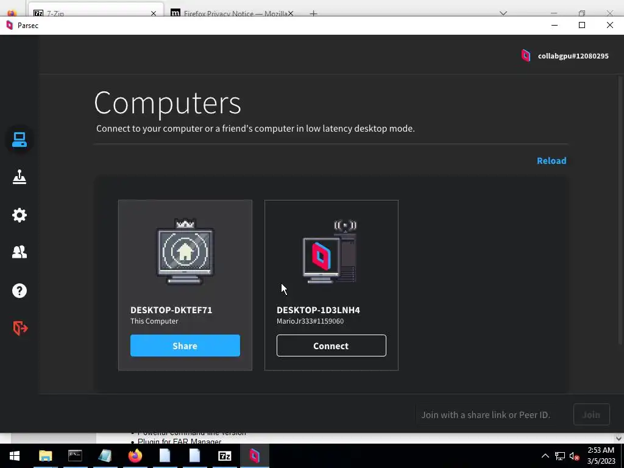This screenshot has width=624, height=468.
Task: Click the red Log out icon
Action: [x=20, y=328]
